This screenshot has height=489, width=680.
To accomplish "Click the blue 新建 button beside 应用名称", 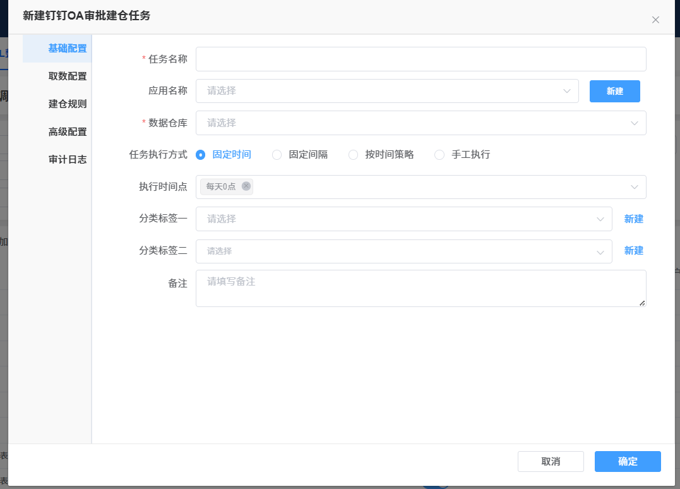I will coord(614,91).
